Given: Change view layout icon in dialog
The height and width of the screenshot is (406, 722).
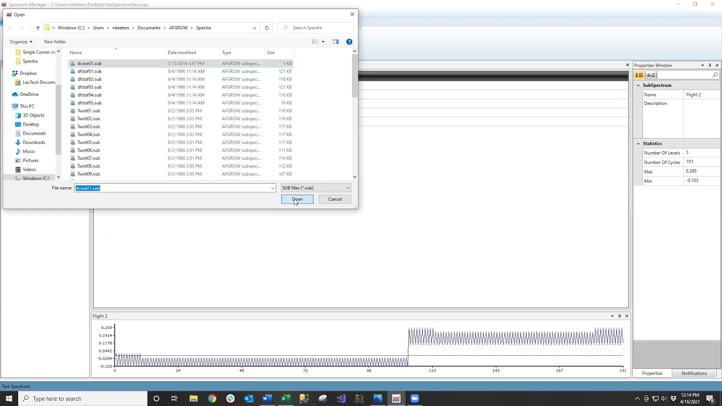Looking at the screenshot, I should click(x=315, y=42).
